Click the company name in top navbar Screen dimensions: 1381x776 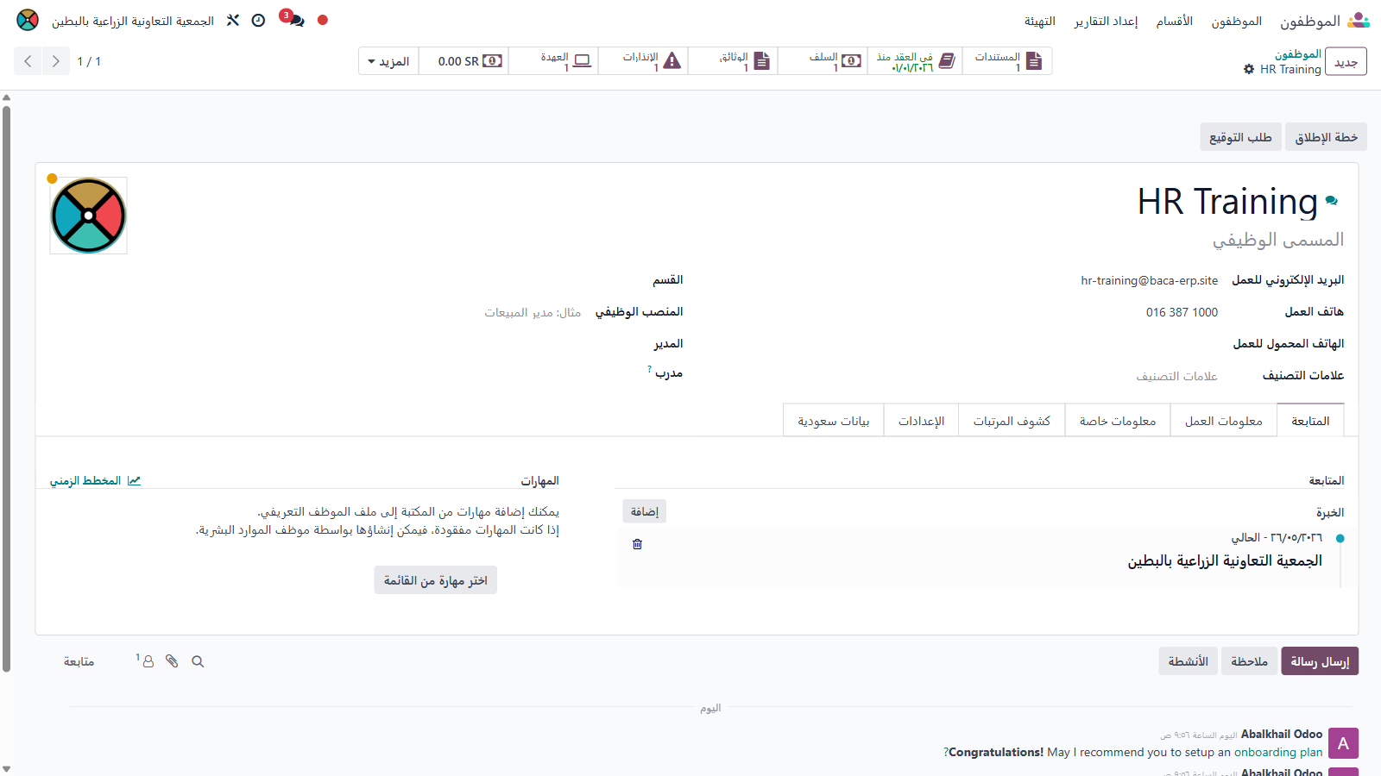click(133, 21)
